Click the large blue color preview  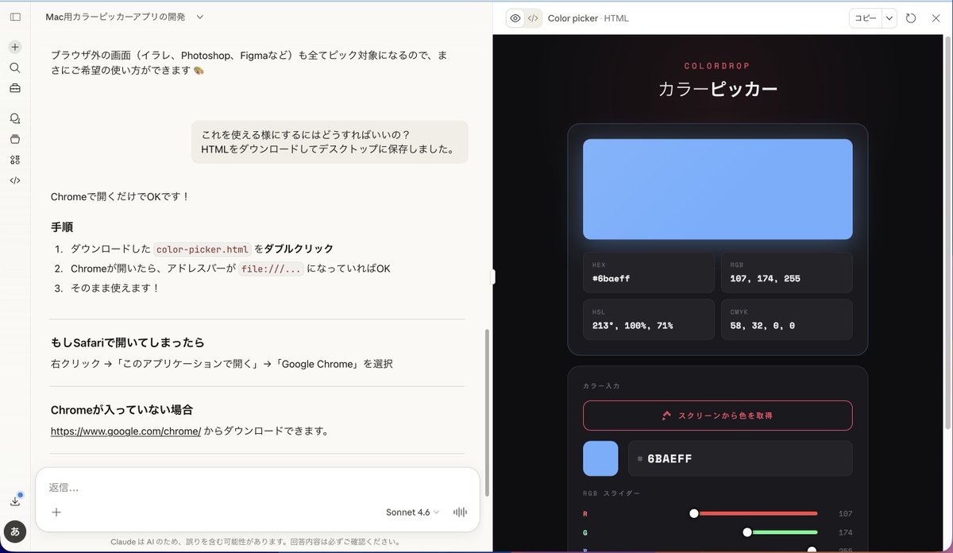[x=717, y=189]
